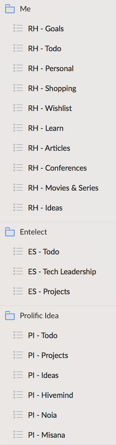Viewport: 116px width, 445px height.
Task: Collapse the Me folder group
Action: coord(58,9)
